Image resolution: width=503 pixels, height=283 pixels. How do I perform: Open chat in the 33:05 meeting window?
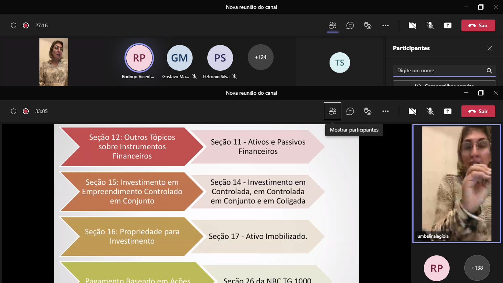coord(350,111)
